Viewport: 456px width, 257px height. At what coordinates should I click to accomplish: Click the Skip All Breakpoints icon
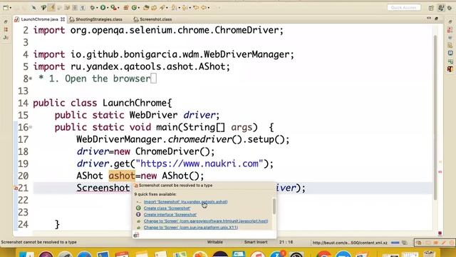[x=33, y=8]
